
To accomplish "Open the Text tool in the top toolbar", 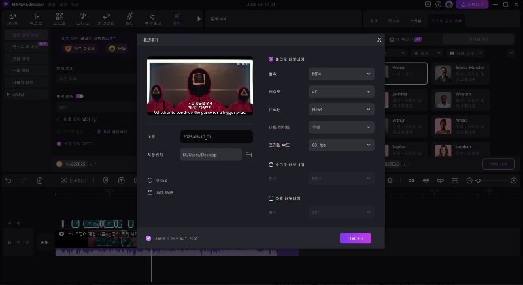I will point(35,18).
